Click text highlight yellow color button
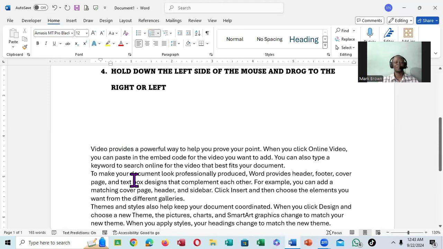The width and height of the screenshot is (443, 249). [x=108, y=43]
